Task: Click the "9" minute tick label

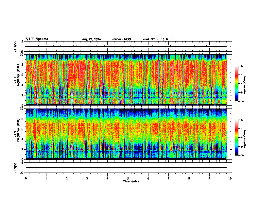Action: coord(209,178)
